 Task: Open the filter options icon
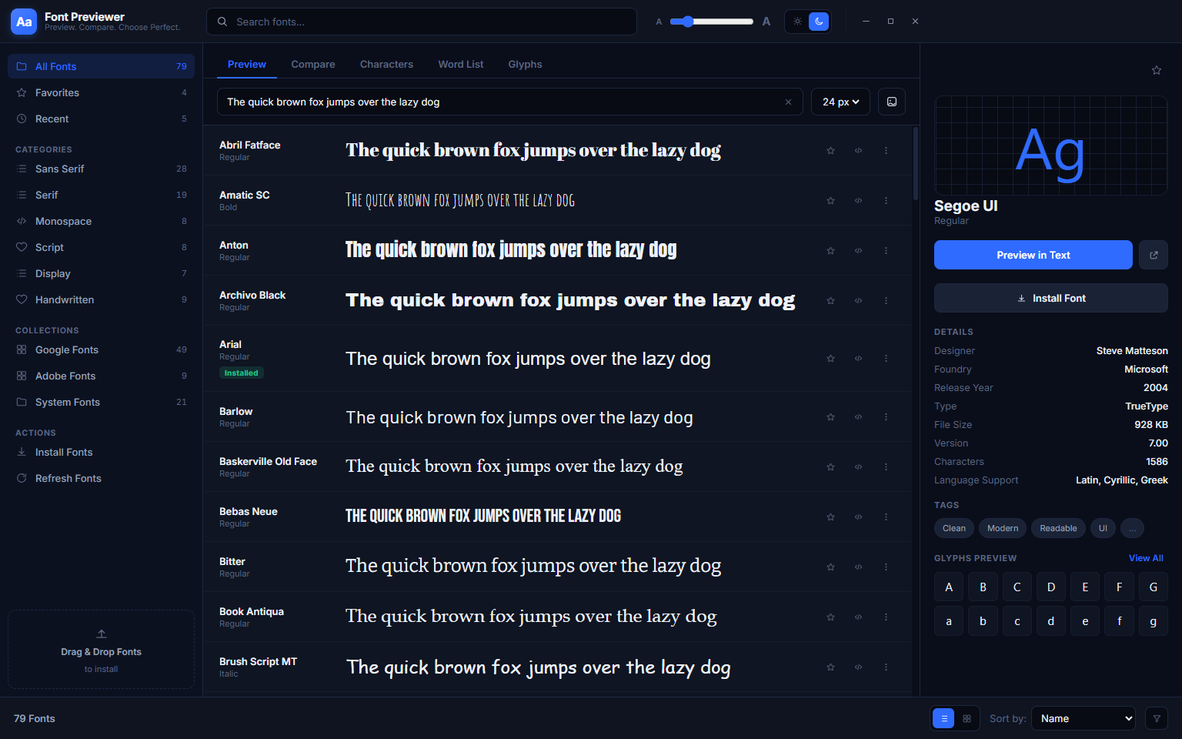(x=1157, y=719)
